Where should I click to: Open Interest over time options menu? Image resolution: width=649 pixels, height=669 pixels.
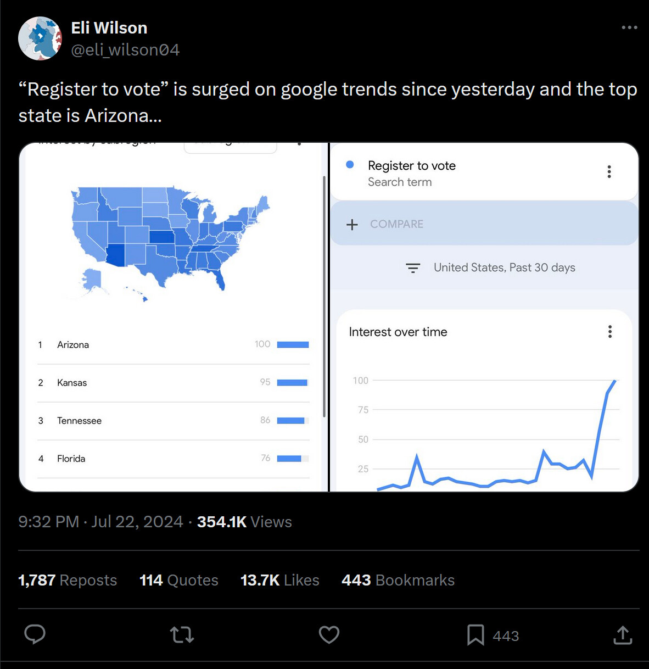tap(609, 332)
